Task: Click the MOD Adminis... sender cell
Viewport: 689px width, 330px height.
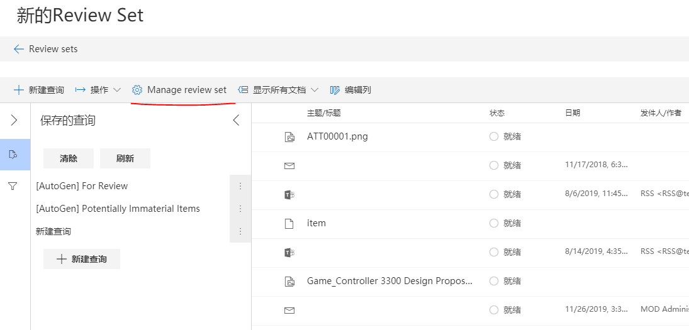Action: [664, 309]
